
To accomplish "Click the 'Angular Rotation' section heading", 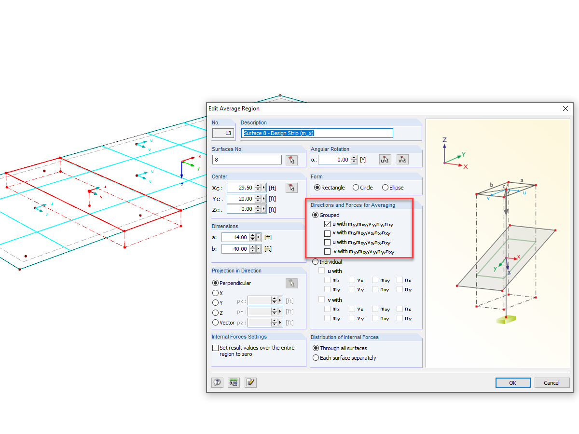I will (330, 149).
